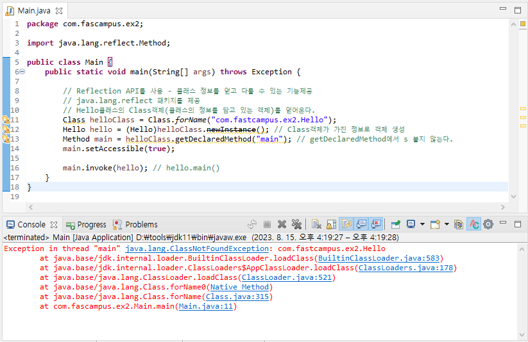This screenshot has height=342, width=528.
Task: Open the Display Selected Console dropdown arrow
Action: (x=422, y=224)
